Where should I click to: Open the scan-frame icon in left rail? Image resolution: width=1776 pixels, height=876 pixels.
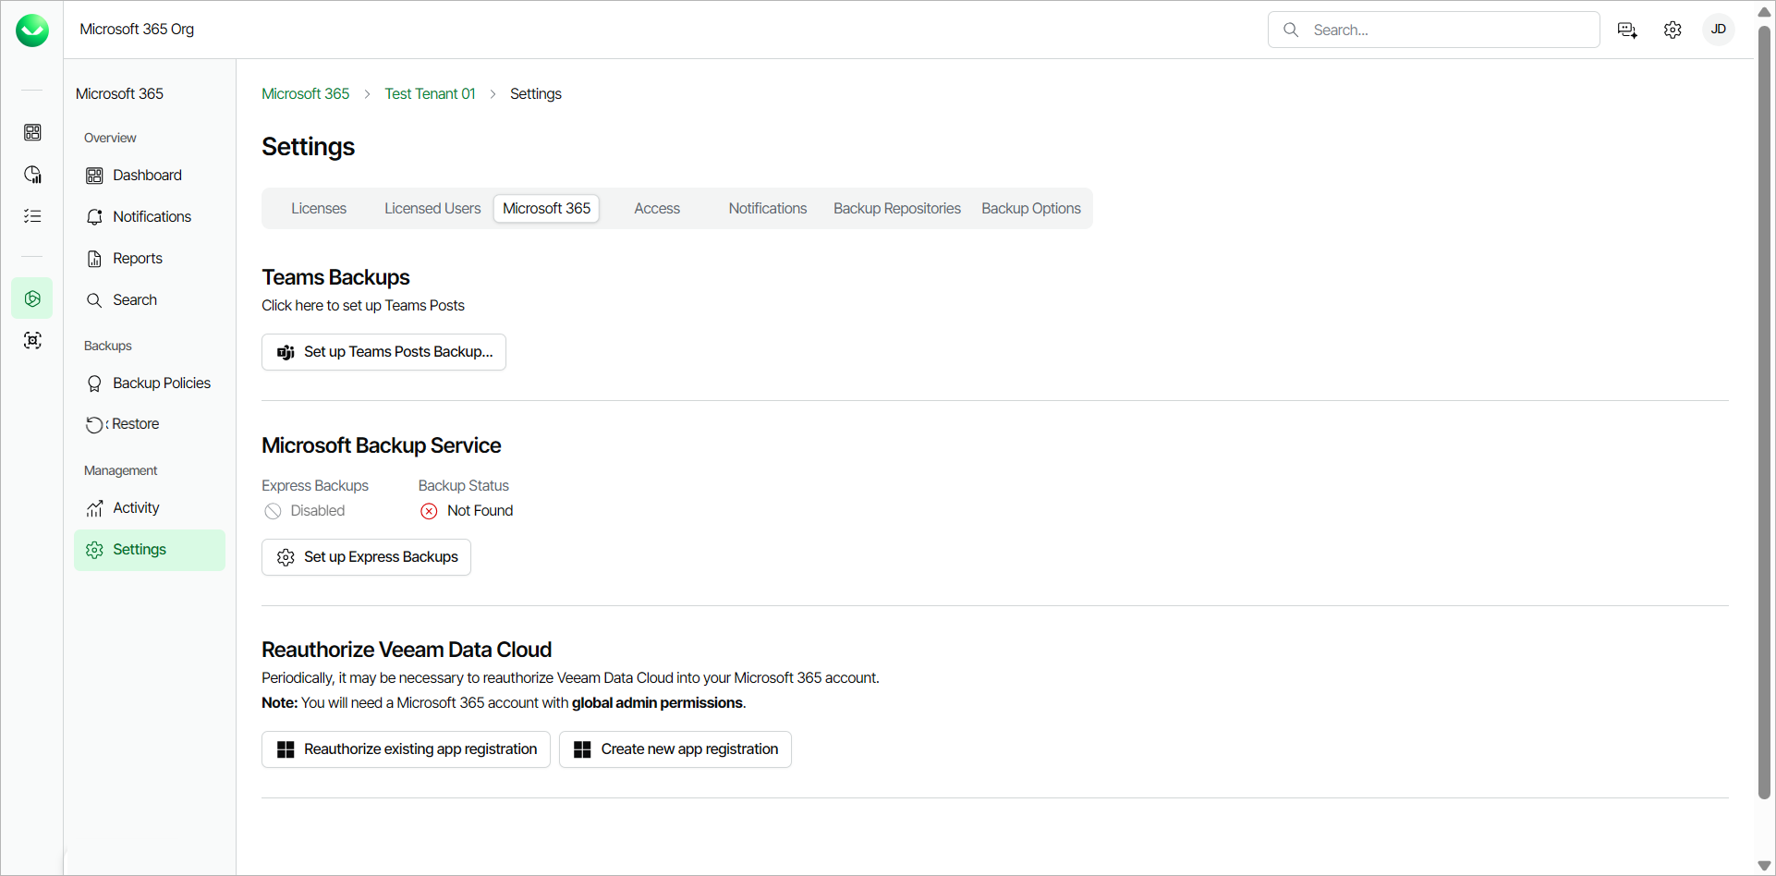coord(32,340)
